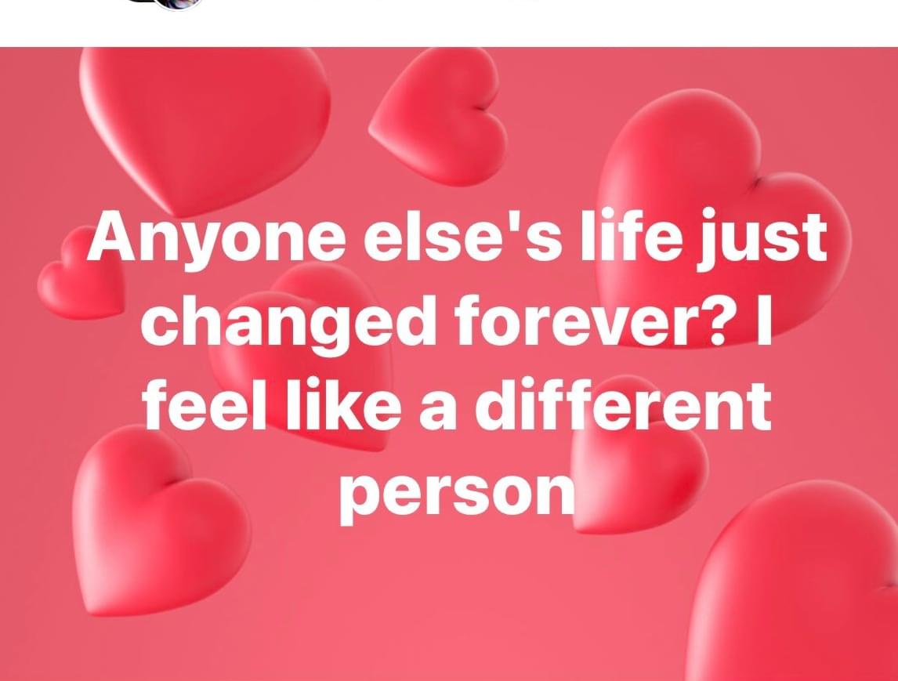Viewport: 898px width, 681px height.
Task: Click the word "just" on the first line
Action: (x=762, y=237)
